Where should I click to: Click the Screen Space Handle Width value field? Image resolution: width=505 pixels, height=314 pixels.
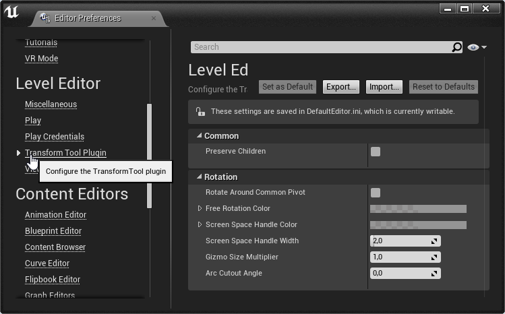tap(405, 241)
